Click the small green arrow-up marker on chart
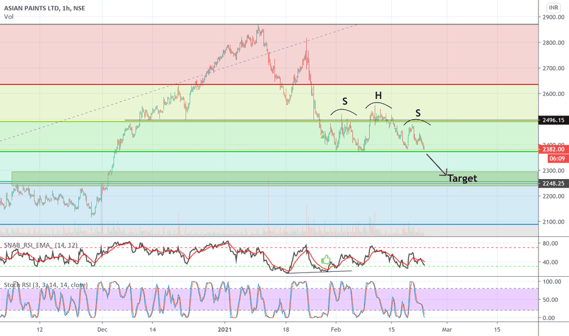569x336 pixels. click(322, 137)
